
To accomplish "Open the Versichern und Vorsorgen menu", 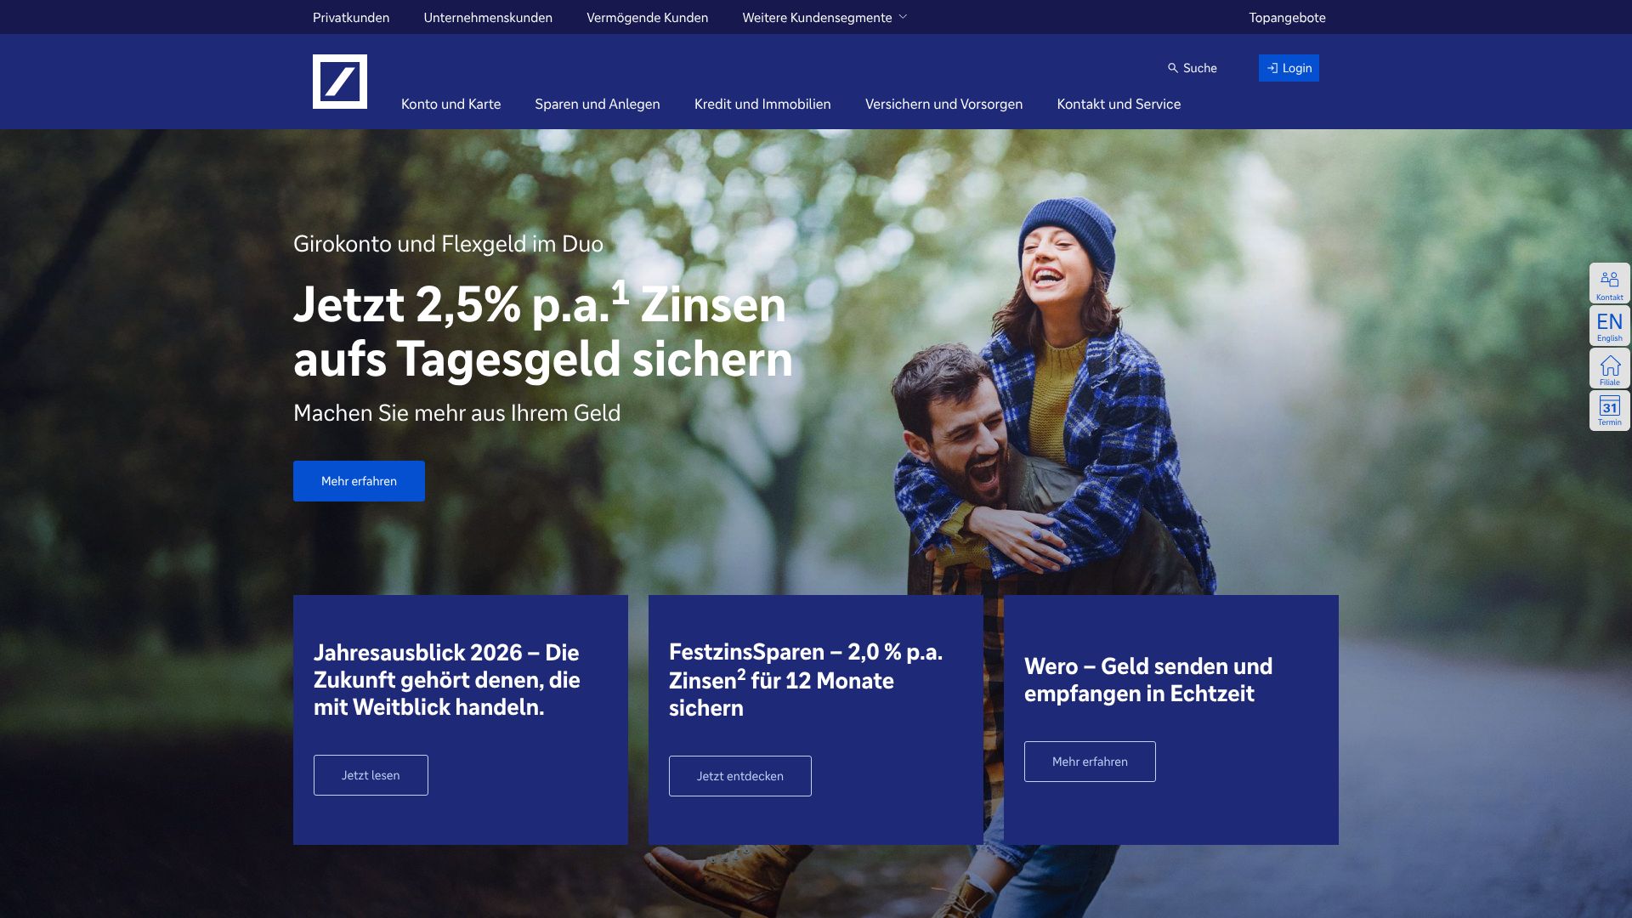I will (x=943, y=104).
